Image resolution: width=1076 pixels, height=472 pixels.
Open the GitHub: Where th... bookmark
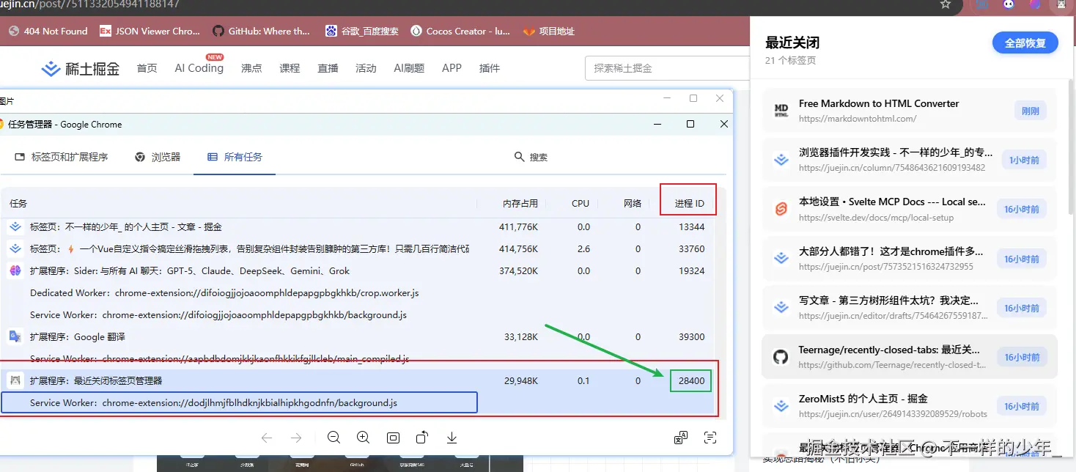[261, 31]
